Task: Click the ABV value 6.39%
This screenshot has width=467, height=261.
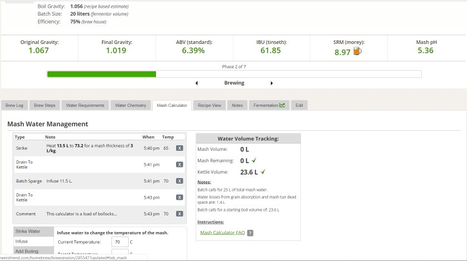Action: (x=193, y=51)
